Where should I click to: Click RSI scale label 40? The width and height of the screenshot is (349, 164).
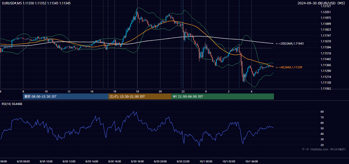[x=322, y=134]
